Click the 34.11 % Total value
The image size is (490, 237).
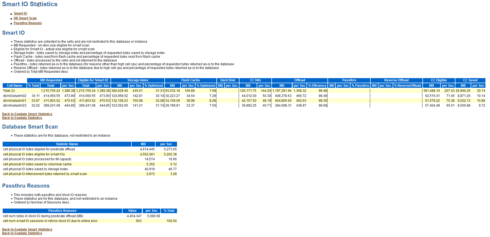pos(35,96)
